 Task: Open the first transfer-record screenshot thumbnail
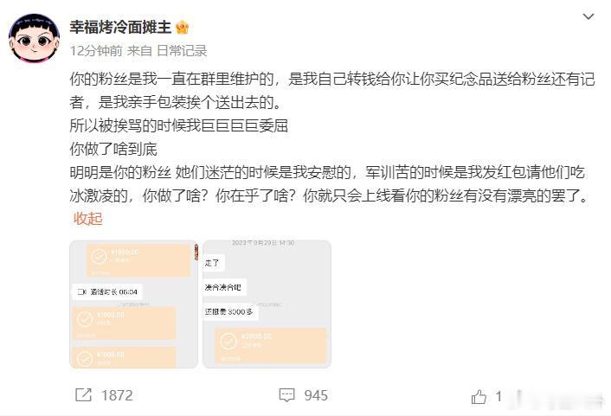(133, 304)
